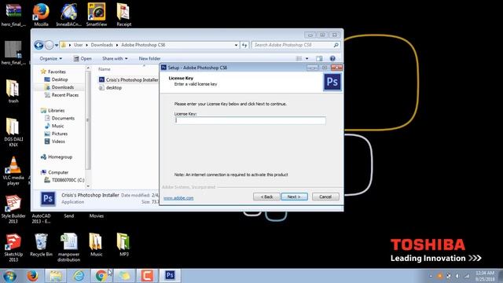Cancel the Photoshop CS6 setup
The image size is (503, 283).
325,197
